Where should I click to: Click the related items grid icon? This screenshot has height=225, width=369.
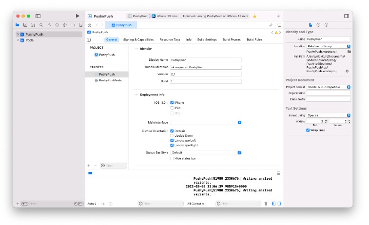click(89, 25)
